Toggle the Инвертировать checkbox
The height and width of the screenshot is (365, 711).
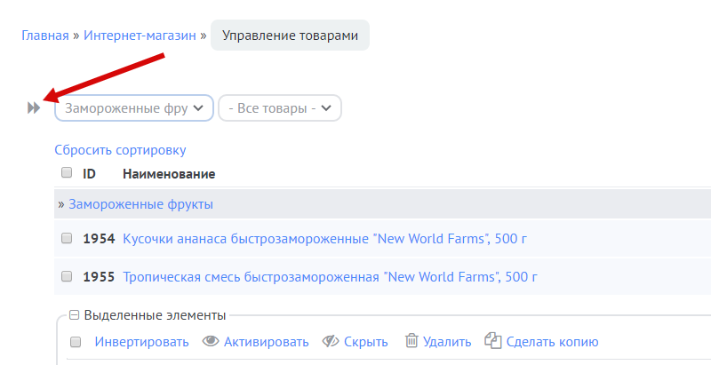(76, 342)
